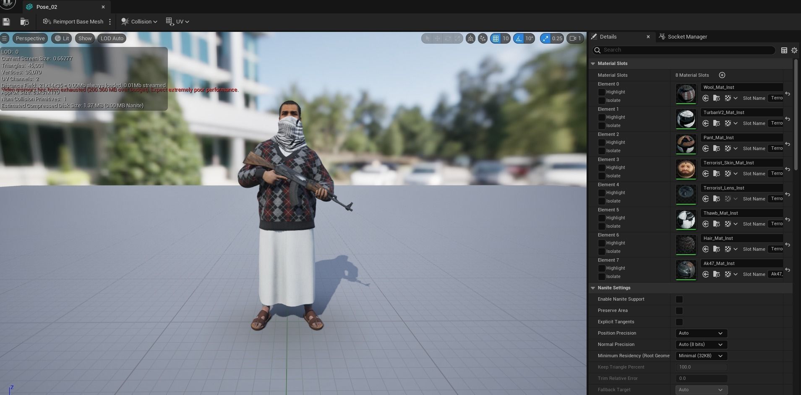This screenshot has width=801, height=395.
Task: Click the Ak47_Mat_Inst material thumbnail
Action: [x=686, y=269]
